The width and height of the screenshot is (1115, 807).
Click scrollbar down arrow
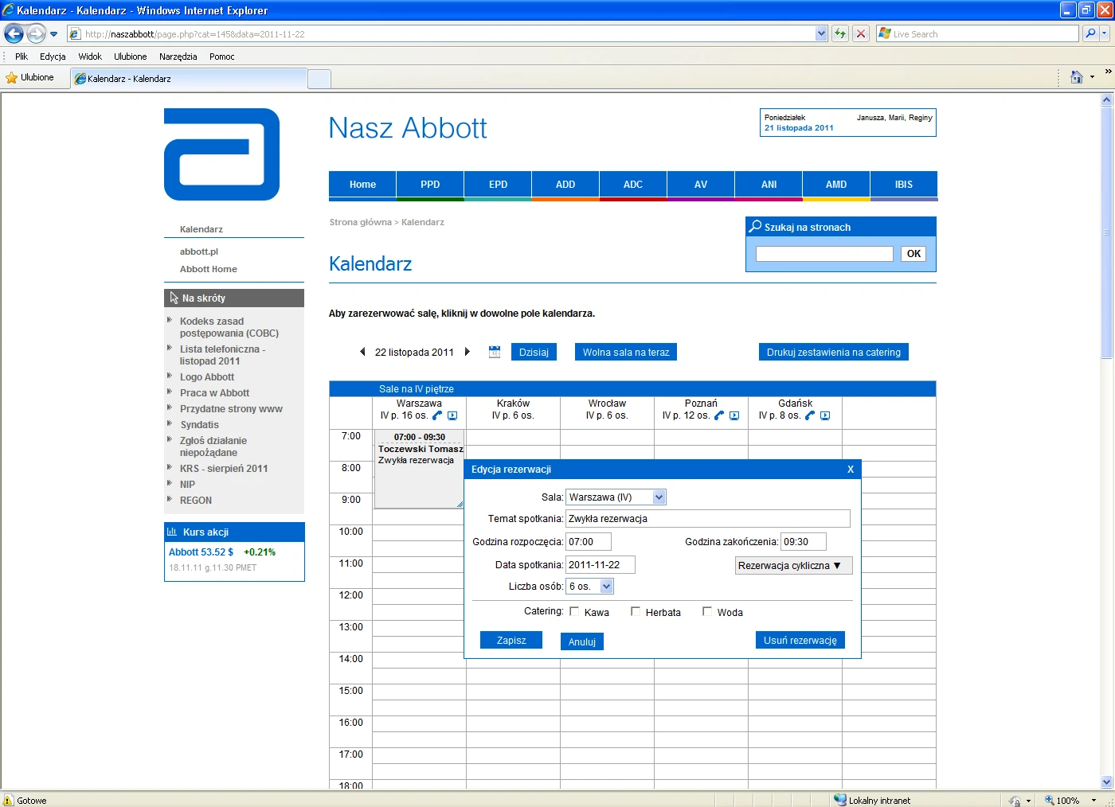pyautogui.click(x=1106, y=782)
